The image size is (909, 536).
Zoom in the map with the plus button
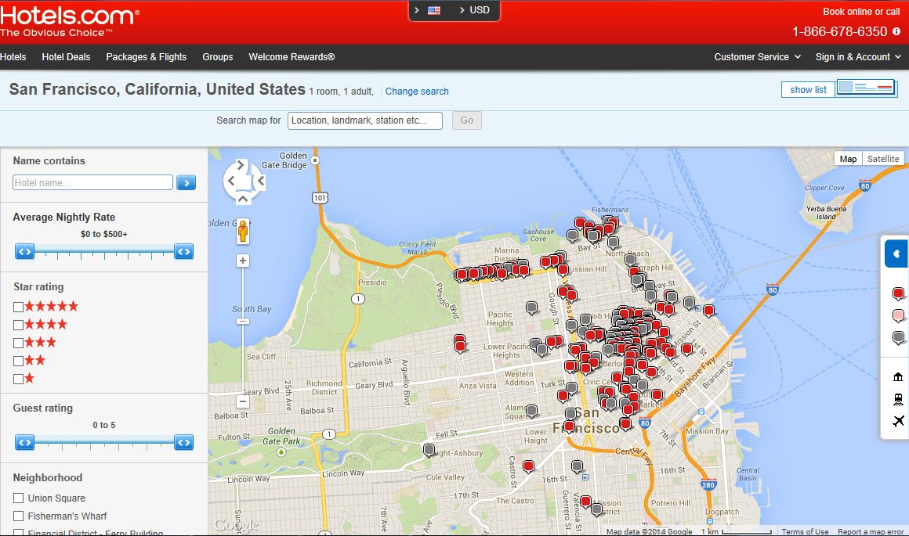click(243, 261)
